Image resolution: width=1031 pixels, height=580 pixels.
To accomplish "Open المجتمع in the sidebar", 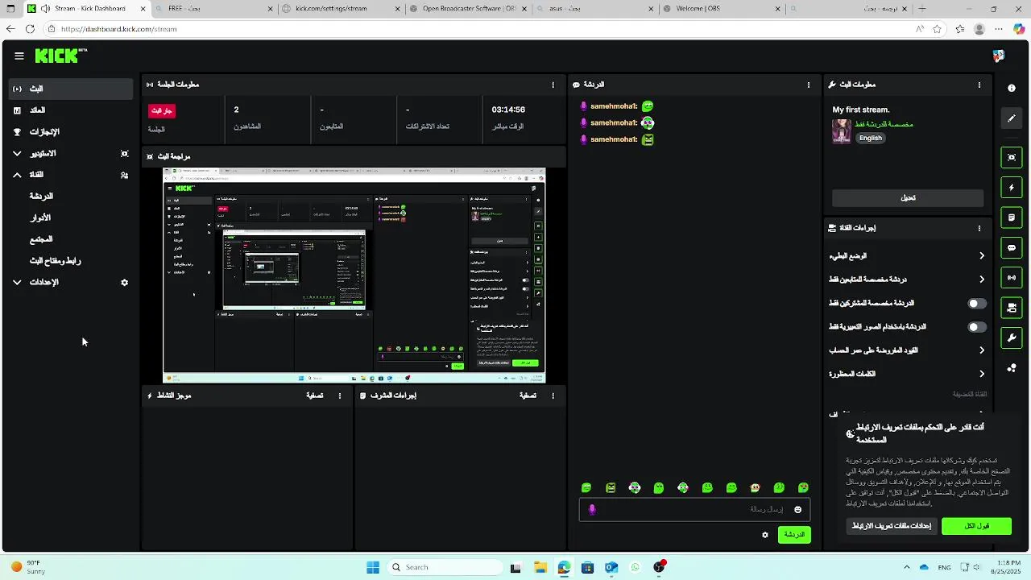I will click(41, 239).
